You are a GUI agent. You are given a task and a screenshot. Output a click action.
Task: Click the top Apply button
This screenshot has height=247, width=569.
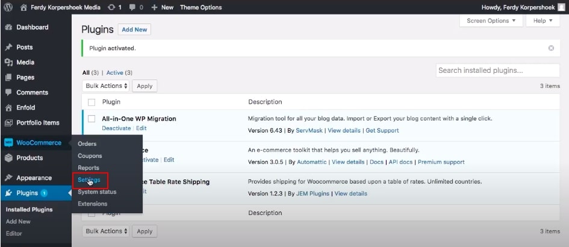(x=145, y=86)
